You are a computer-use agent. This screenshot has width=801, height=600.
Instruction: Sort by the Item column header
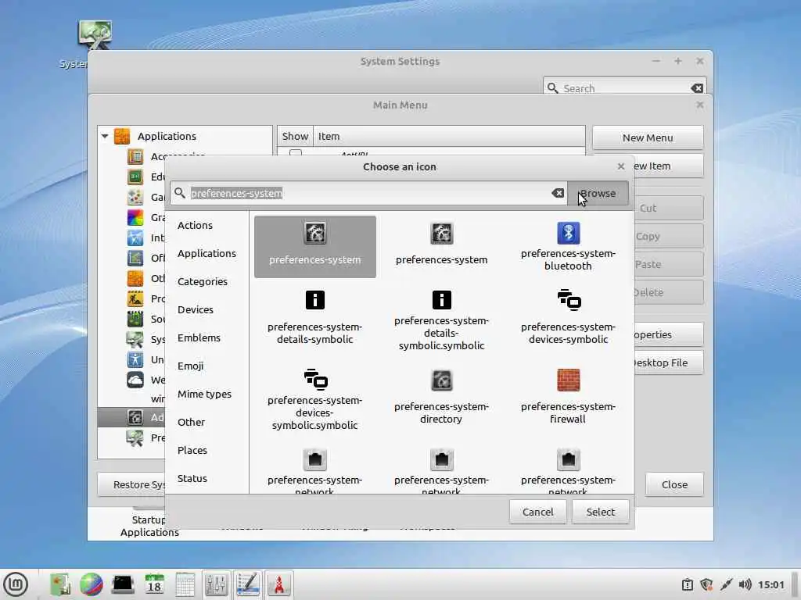click(449, 136)
